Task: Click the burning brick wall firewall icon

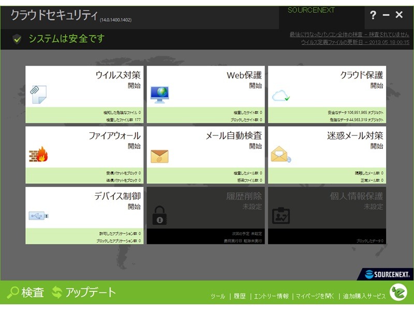Action: click(x=38, y=154)
